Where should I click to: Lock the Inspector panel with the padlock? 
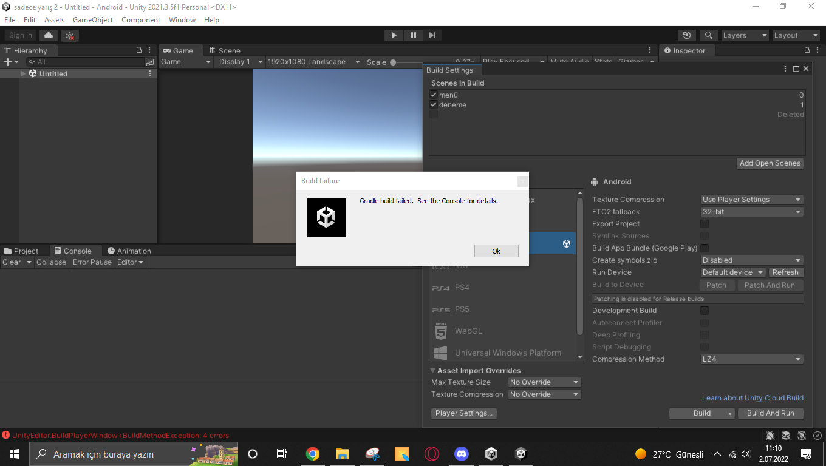pos(807,50)
